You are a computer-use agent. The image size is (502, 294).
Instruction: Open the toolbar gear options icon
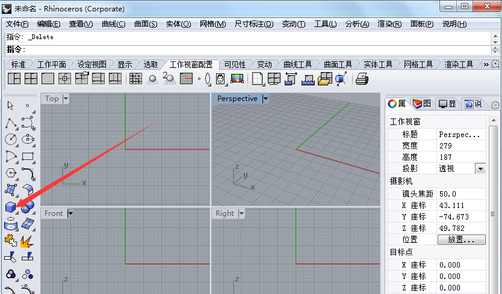pyautogui.click(x=495, y=64)
